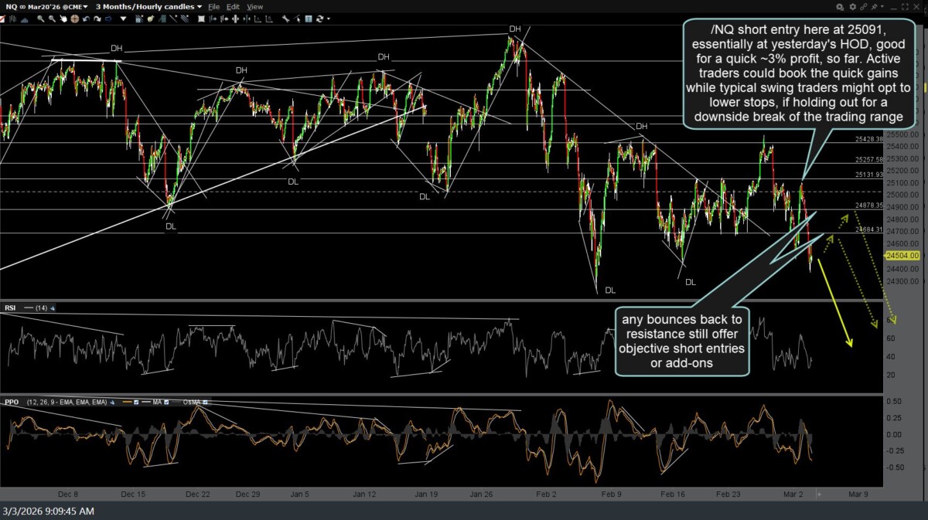Click the pin window icon
The height and width of the screenshot is (520, 928).
pos(874,7)
